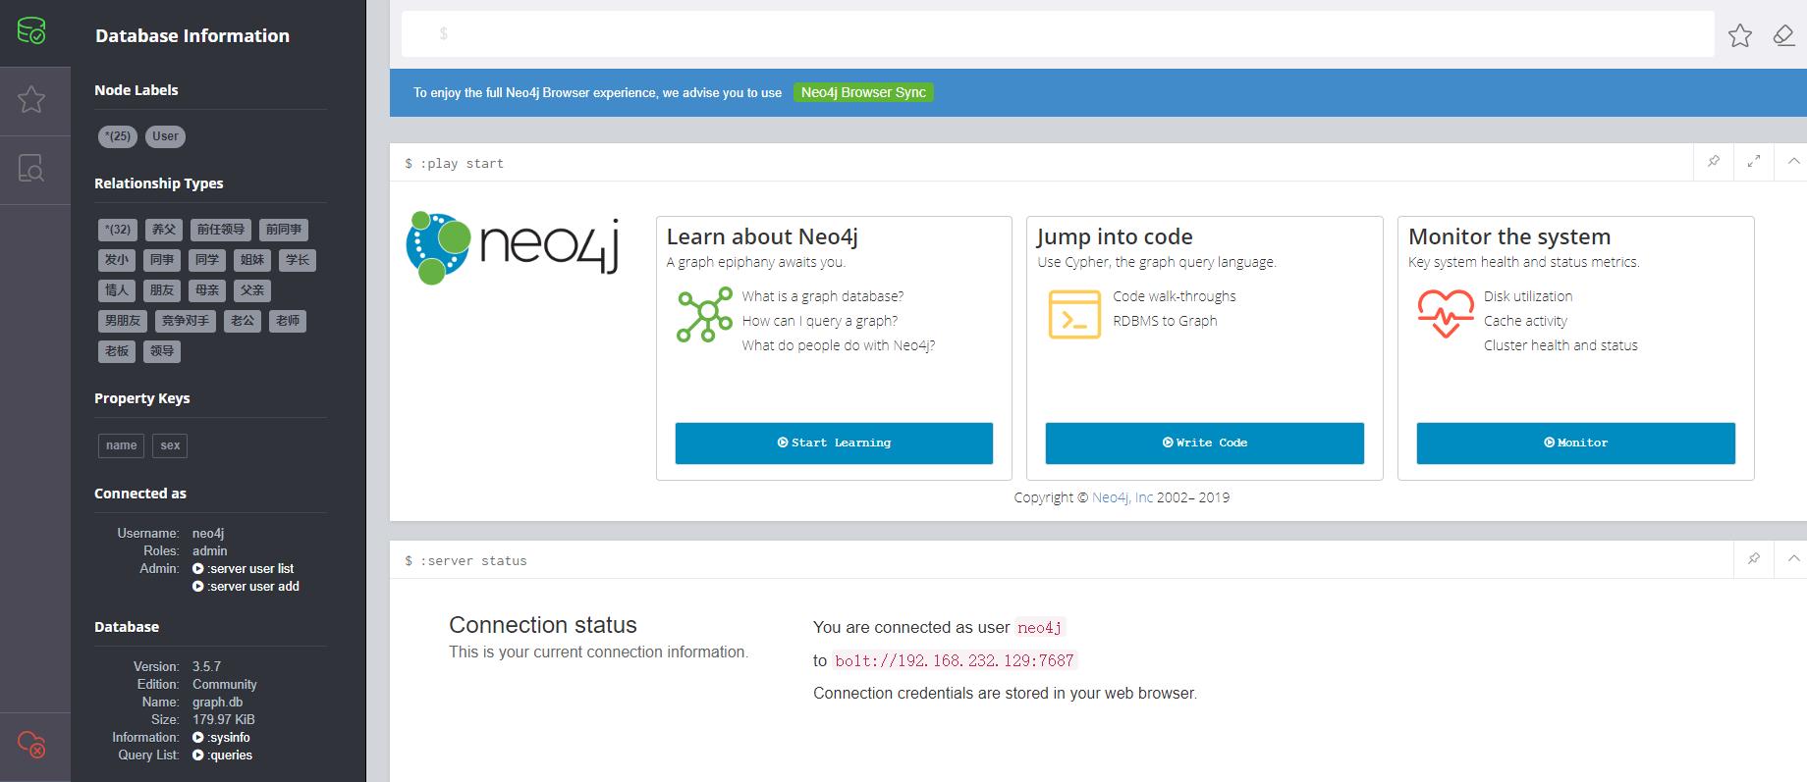Open the Database Information sidebar icon
Image resolution: width=1807 pixels, height=782 pixels.
click(31, 31)
